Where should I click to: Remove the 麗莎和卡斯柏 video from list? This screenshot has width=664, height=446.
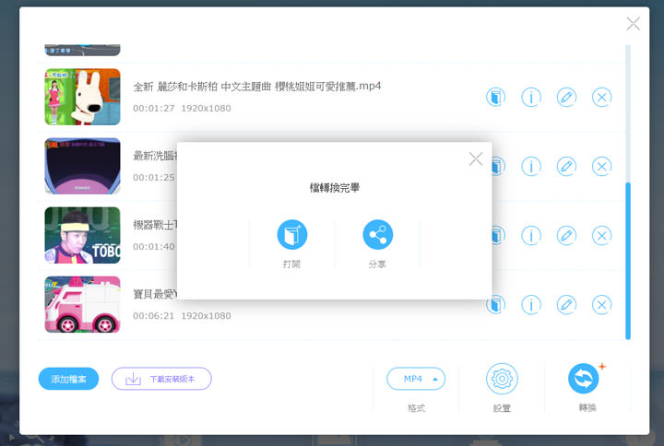(601, 97)
